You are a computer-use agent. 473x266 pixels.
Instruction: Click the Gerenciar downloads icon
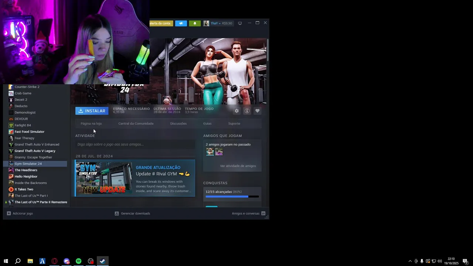click(117, 214)
